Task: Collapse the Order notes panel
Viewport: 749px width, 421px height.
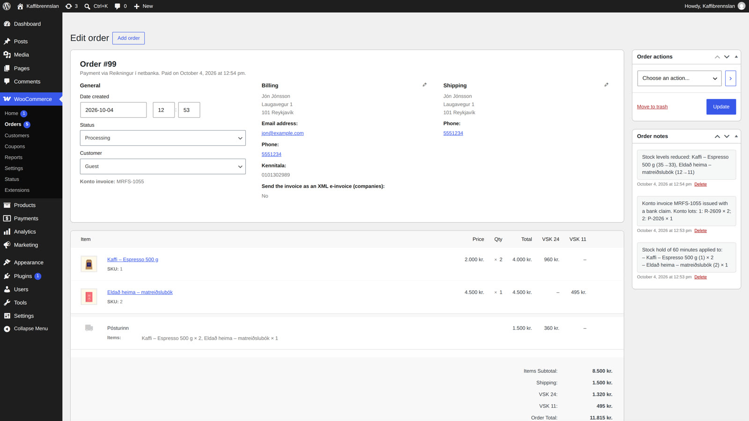Action: [736, 136]
